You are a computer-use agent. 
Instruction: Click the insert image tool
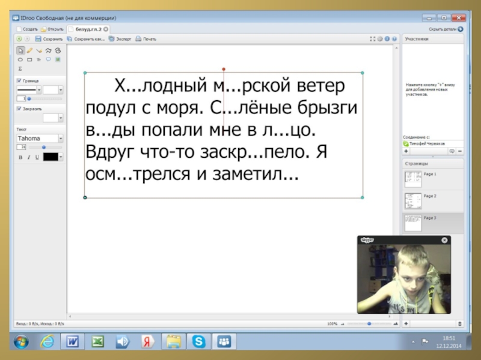pyautogui.click(x=58, y=59)
